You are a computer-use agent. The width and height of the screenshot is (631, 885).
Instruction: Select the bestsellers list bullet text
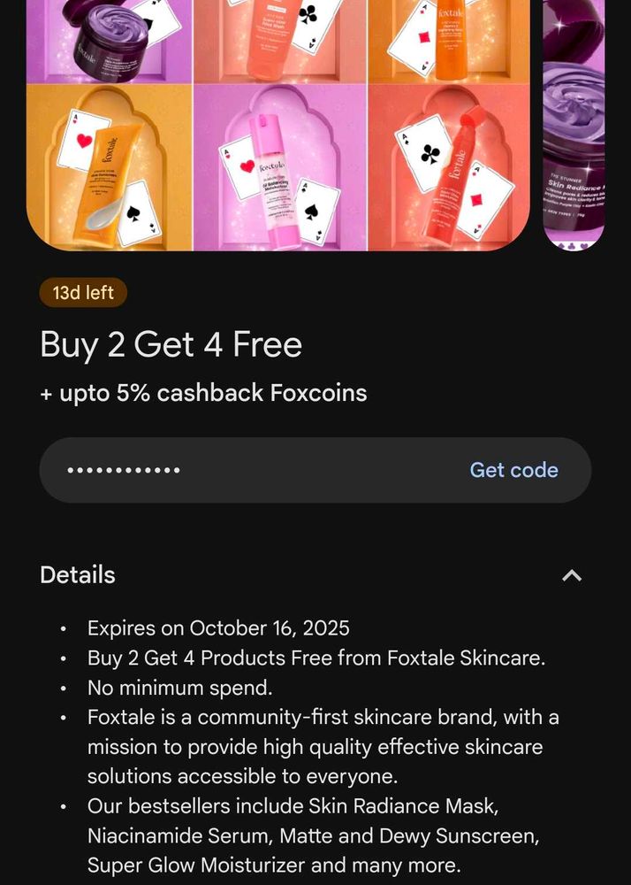click(x=313, y=835)
